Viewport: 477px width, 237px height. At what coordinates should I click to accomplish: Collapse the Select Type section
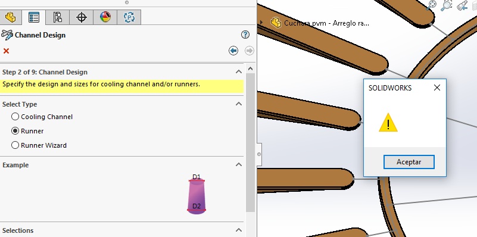pyautogui.click(x=239, y=104)
